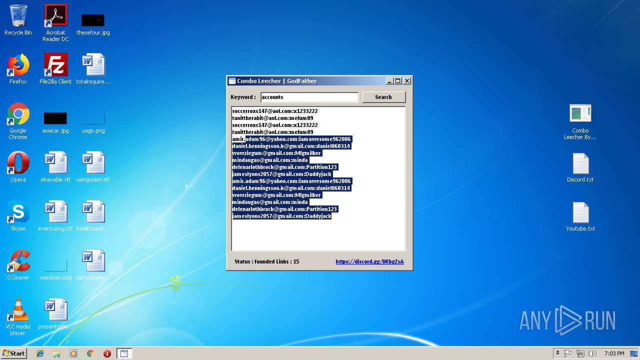Click the Chrome icon in the taskbar
640x360 pixels.
90,353
